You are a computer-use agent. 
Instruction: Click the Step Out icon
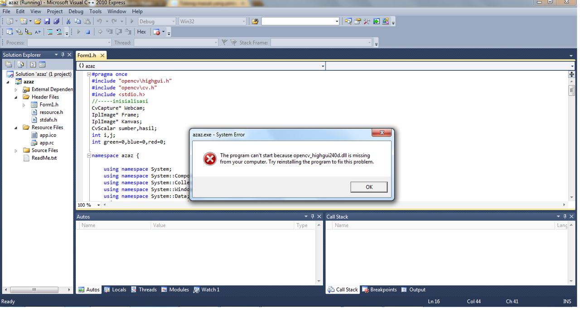pos(128,32)
